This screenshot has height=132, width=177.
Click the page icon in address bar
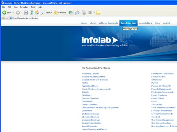11,18
